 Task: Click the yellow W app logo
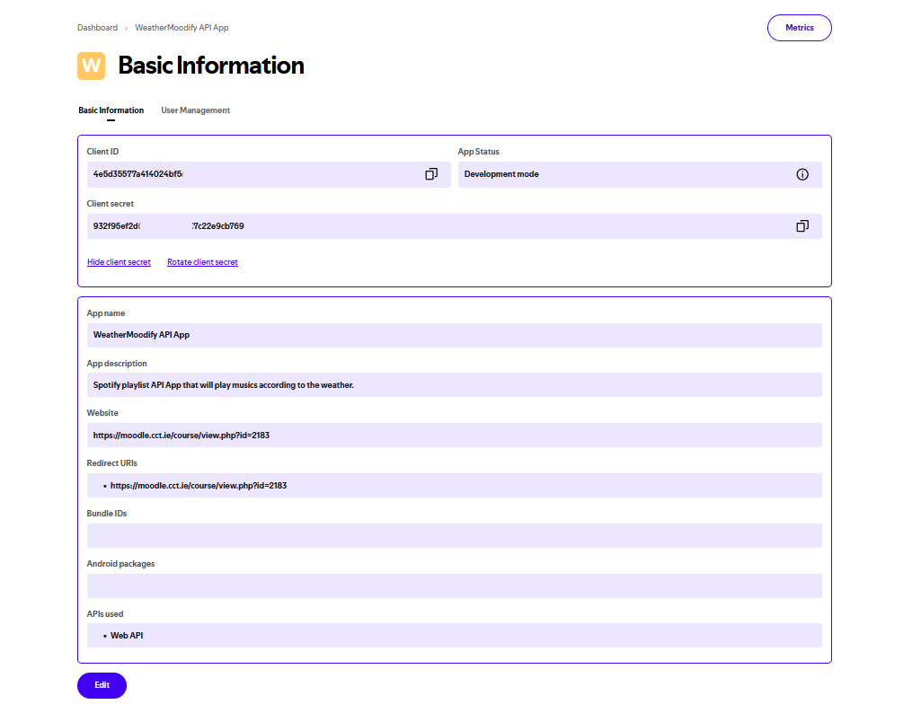91,66
